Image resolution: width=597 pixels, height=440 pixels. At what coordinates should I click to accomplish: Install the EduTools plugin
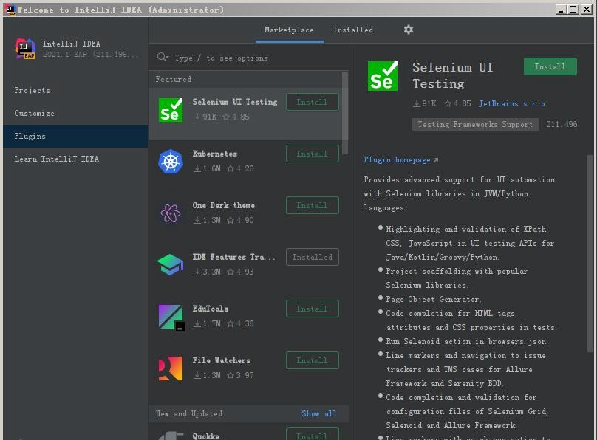pos(313,309)
